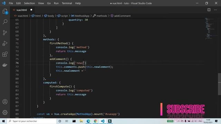Open the Manage gear settings icon
The image size is (221, 124).
coord(5,113)
